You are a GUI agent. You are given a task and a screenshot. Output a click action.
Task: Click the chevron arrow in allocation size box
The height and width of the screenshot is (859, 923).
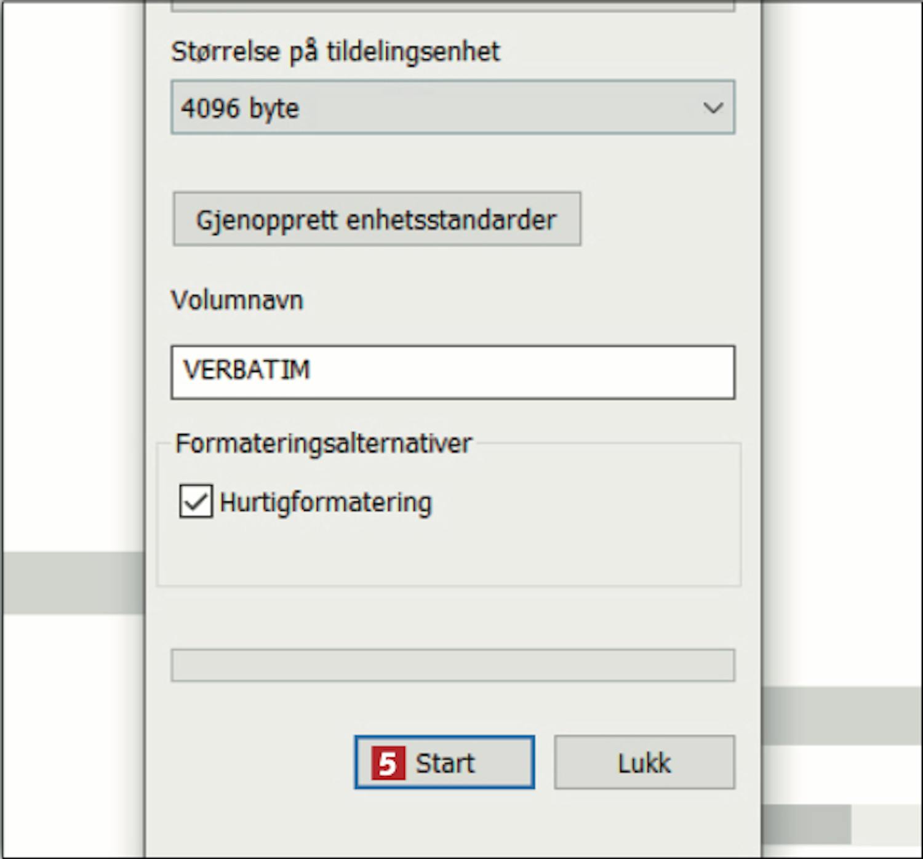click(x=713, y=108)
